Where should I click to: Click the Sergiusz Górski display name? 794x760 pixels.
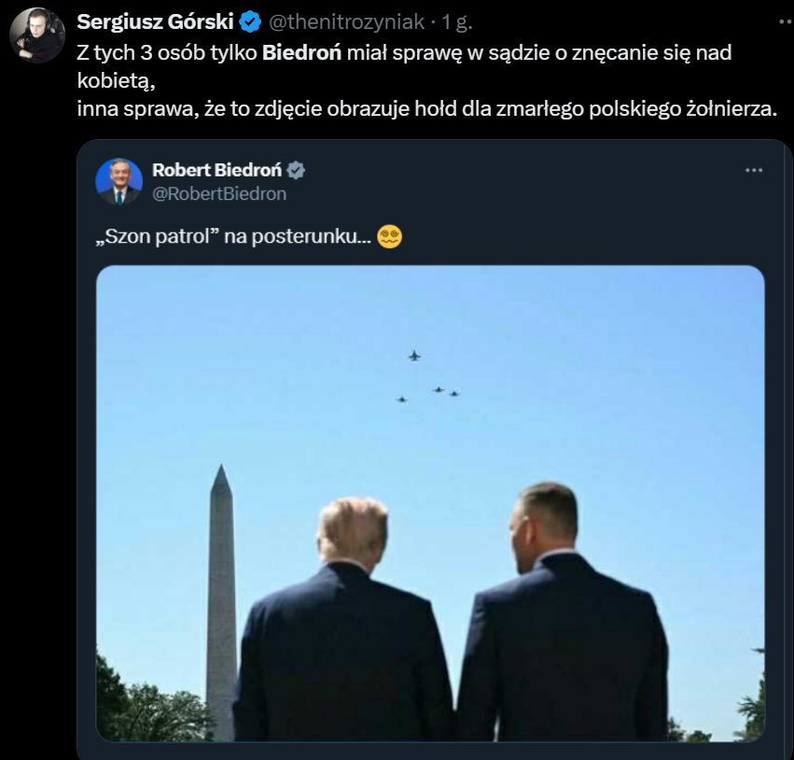tap(154, 21)
